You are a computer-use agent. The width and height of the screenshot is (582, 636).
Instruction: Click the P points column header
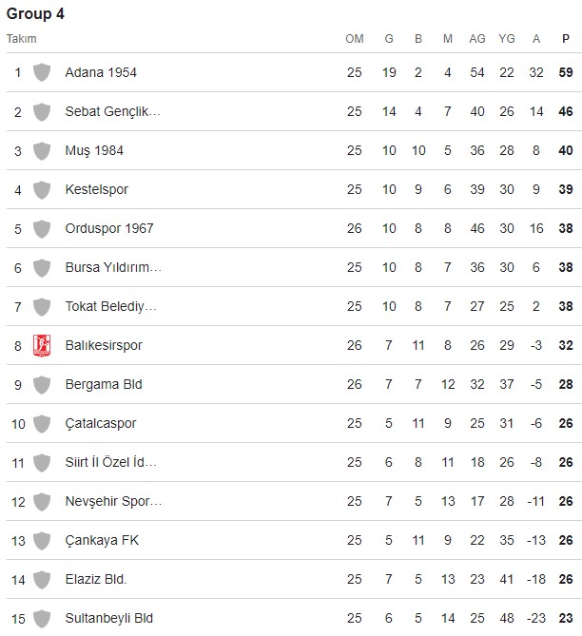[566, 39]
